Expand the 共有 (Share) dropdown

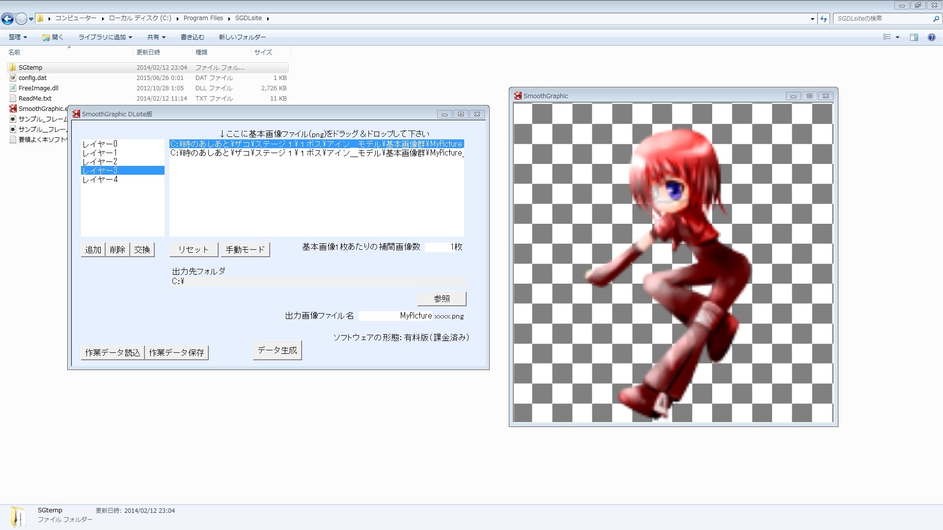pos(156,37)
